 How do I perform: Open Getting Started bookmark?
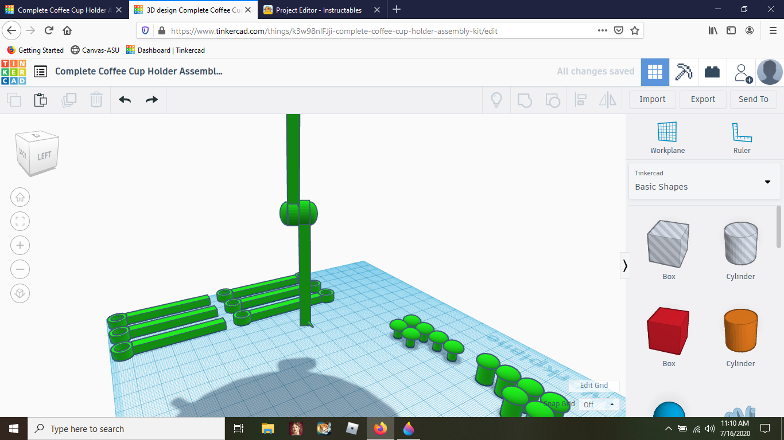pos(36,50)
